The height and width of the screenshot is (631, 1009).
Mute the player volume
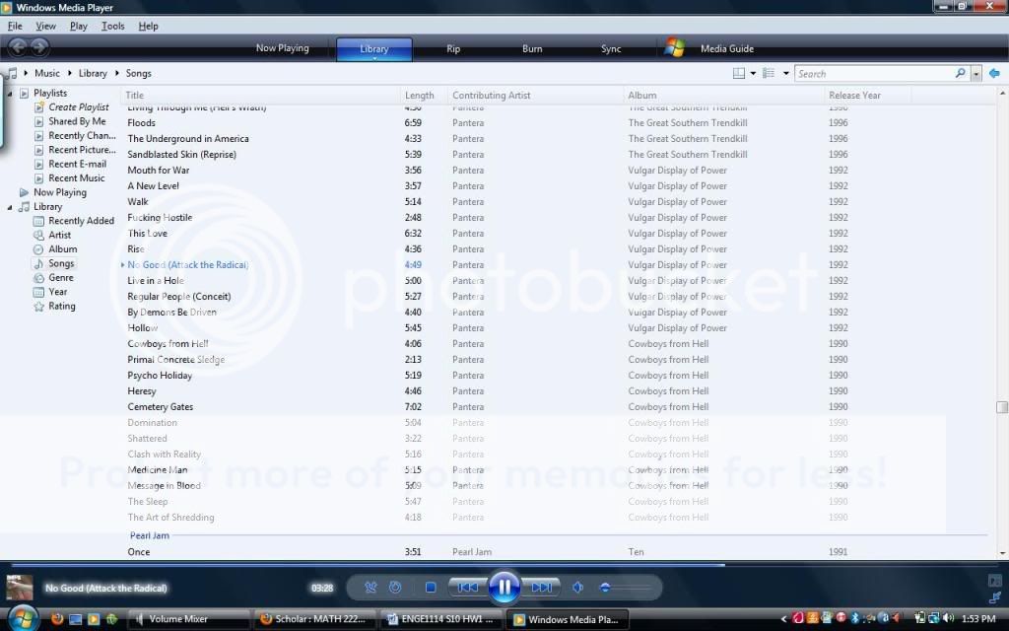(x=577, y=588)
